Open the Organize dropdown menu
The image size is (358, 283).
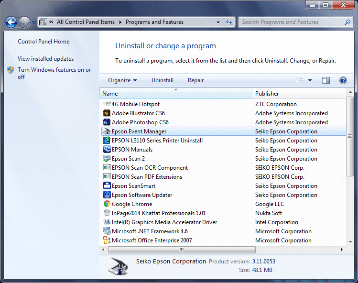pyautogui.click(x=122, y=80)
